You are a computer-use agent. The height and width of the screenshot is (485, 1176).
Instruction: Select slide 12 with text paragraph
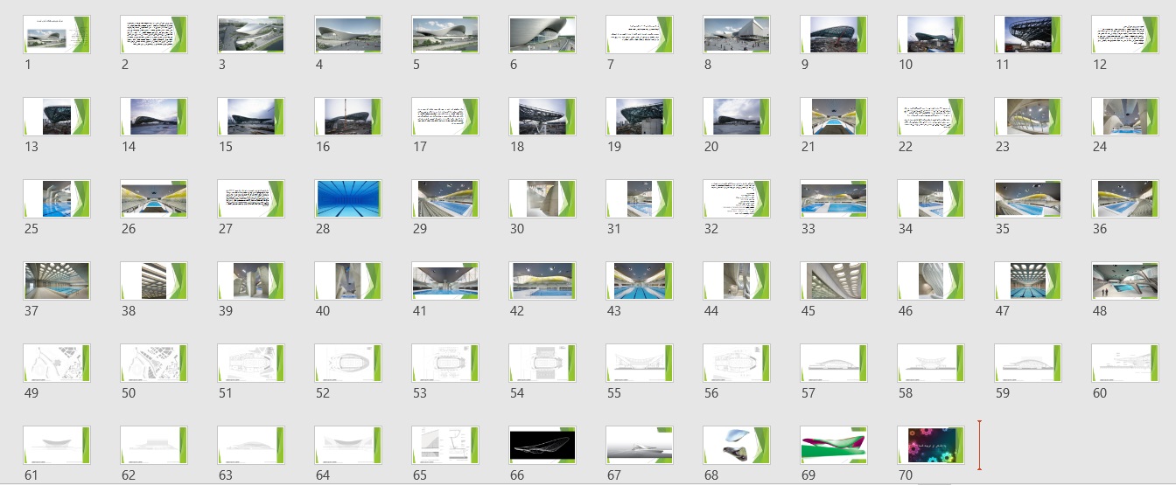point(1125,35)
